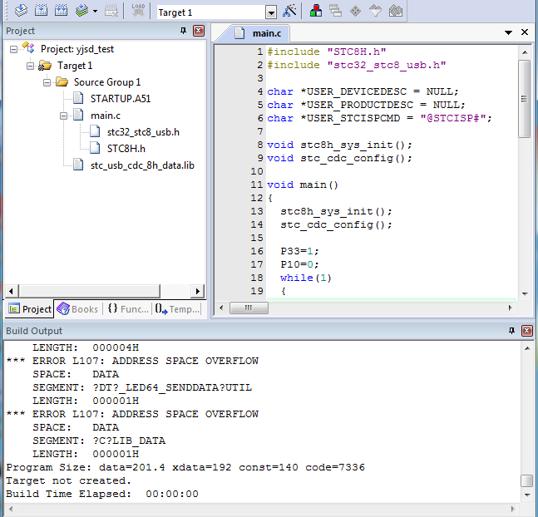The image size is (538, 517).
Task: Click the ?C?LIB_DATA segment line
Action: click(x=99, y=441)
